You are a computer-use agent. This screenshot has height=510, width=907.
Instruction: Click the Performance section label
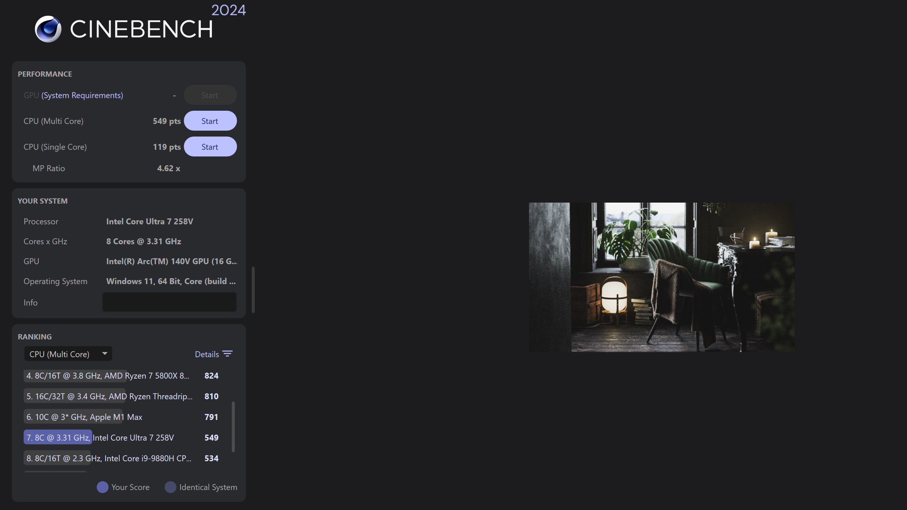(x=45, y=74)
